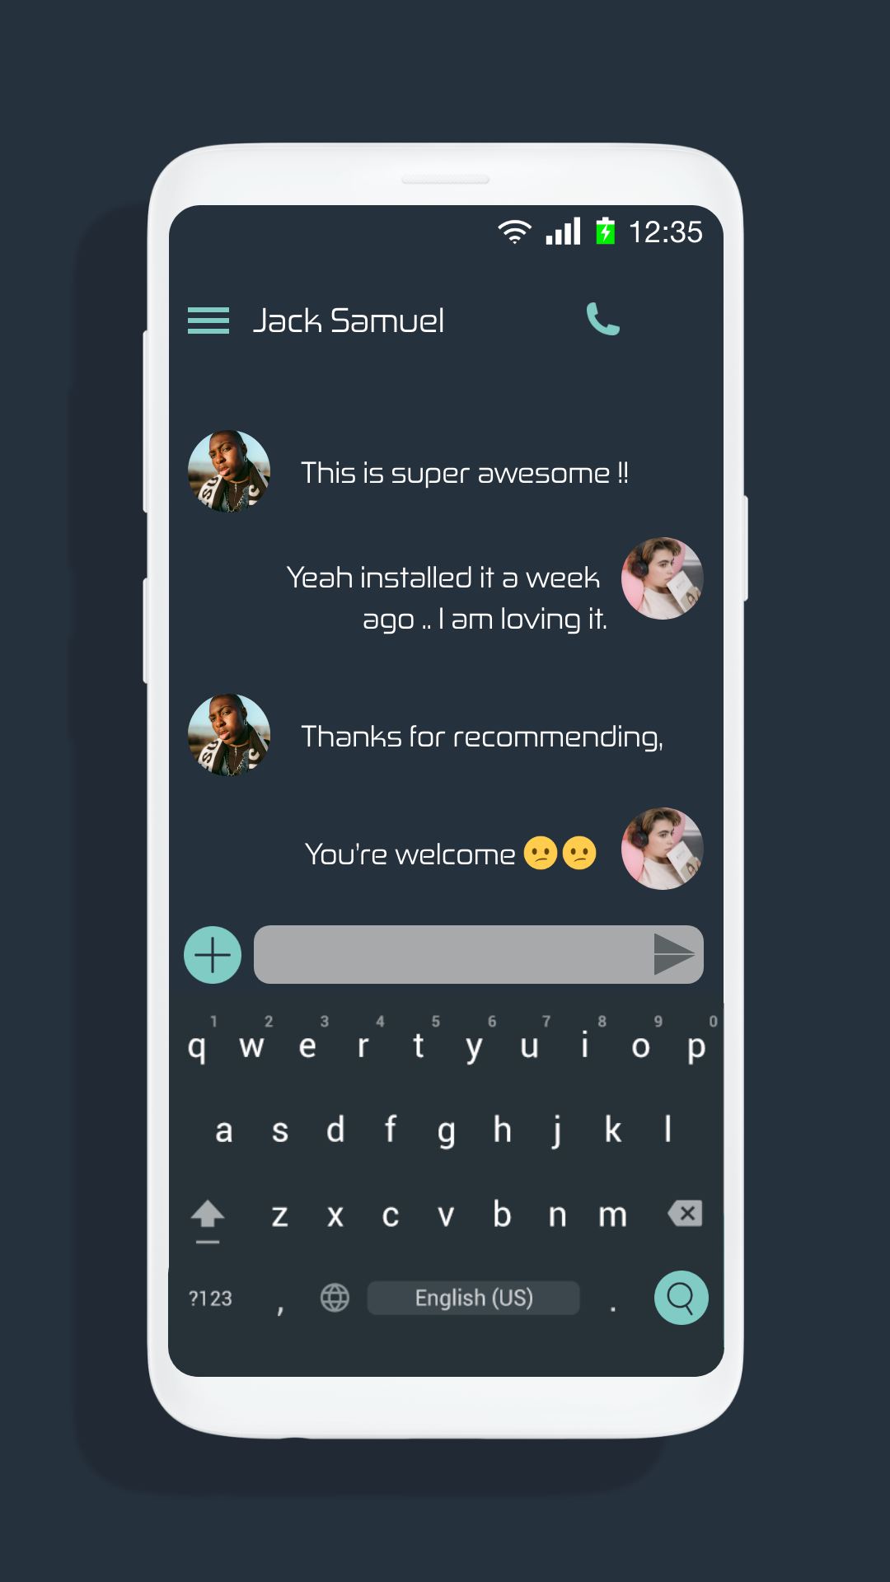Image resolution: width=890 pixels, height=1582 pixels.
Task: Switch keyboard language with globe icon
Action: [335, 1298]
